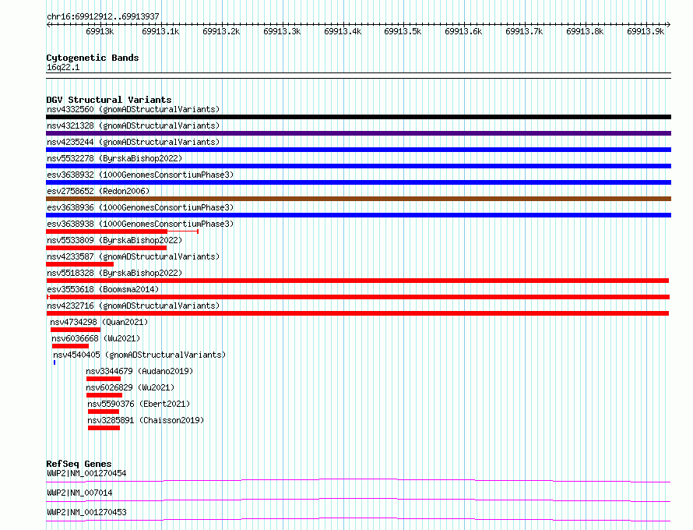The width and height of the screenshot is (693, 530).
Task: Click the blue bar under esv3638932
Action: (358, 182)
